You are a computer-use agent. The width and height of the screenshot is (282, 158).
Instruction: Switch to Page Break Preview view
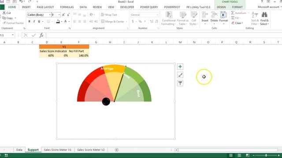click(248, 155)
